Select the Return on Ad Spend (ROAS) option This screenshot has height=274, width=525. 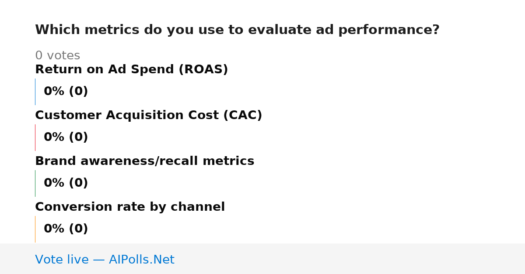pos(131,69)
